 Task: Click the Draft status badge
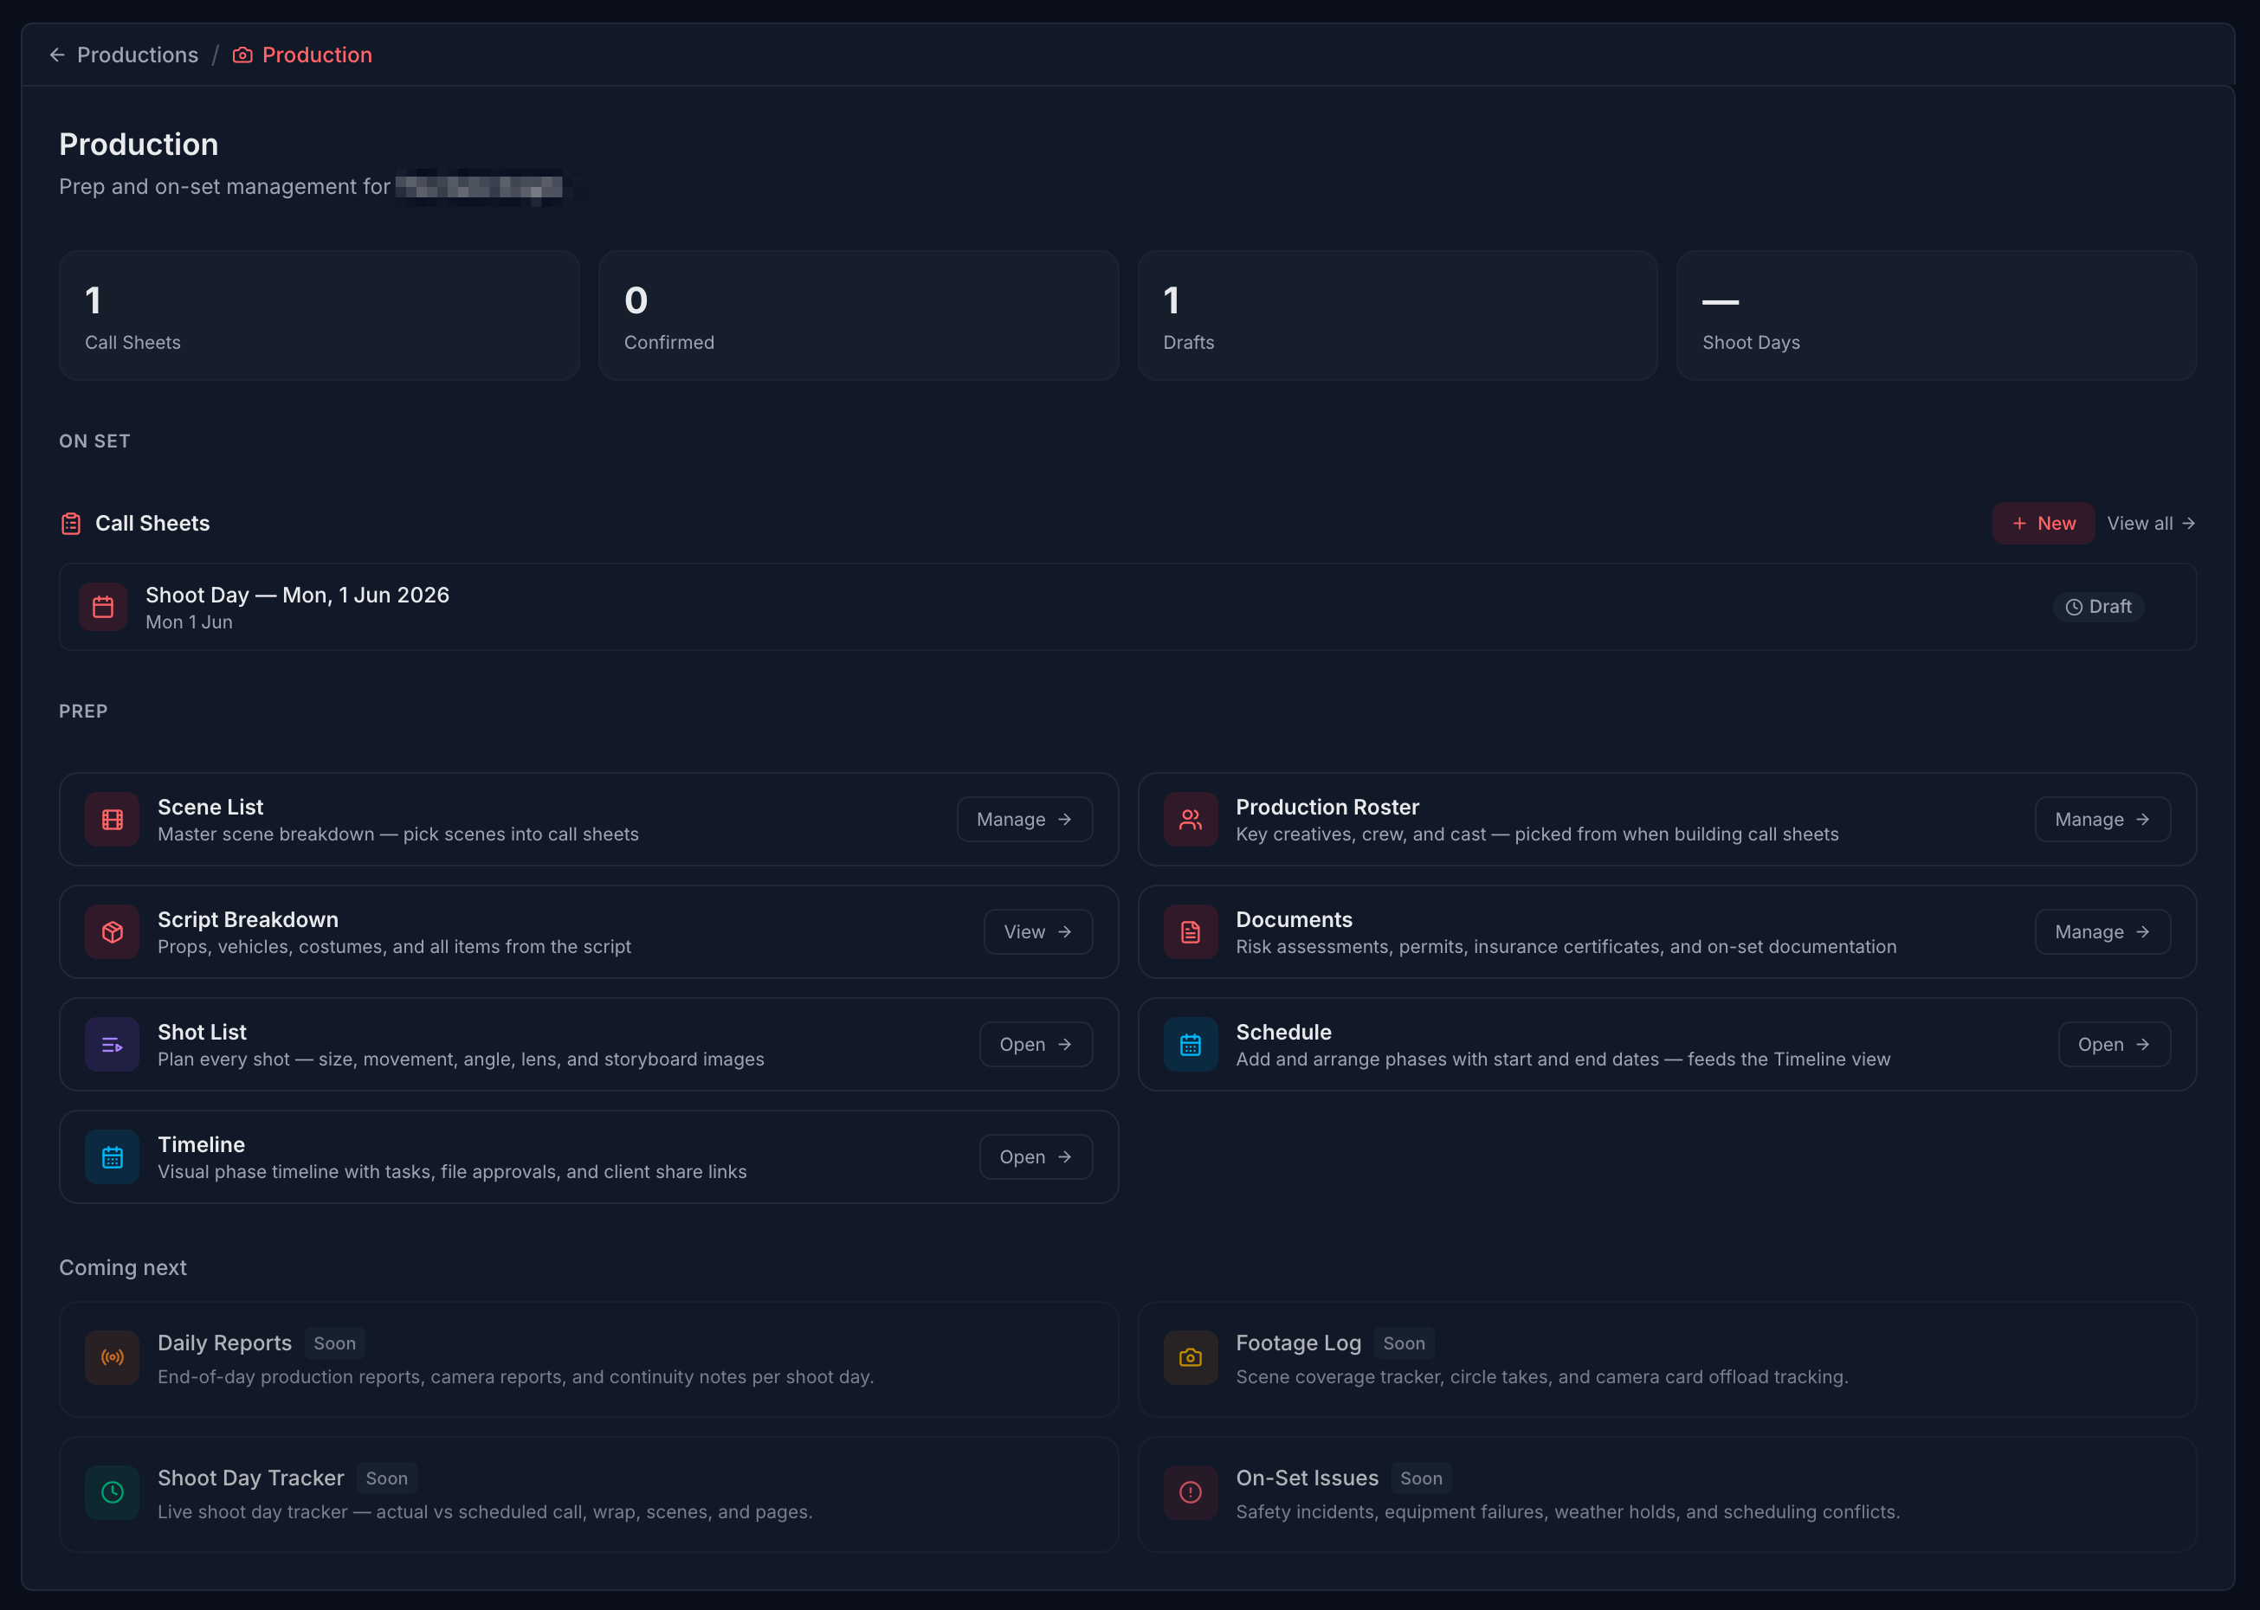[2098, 607]
